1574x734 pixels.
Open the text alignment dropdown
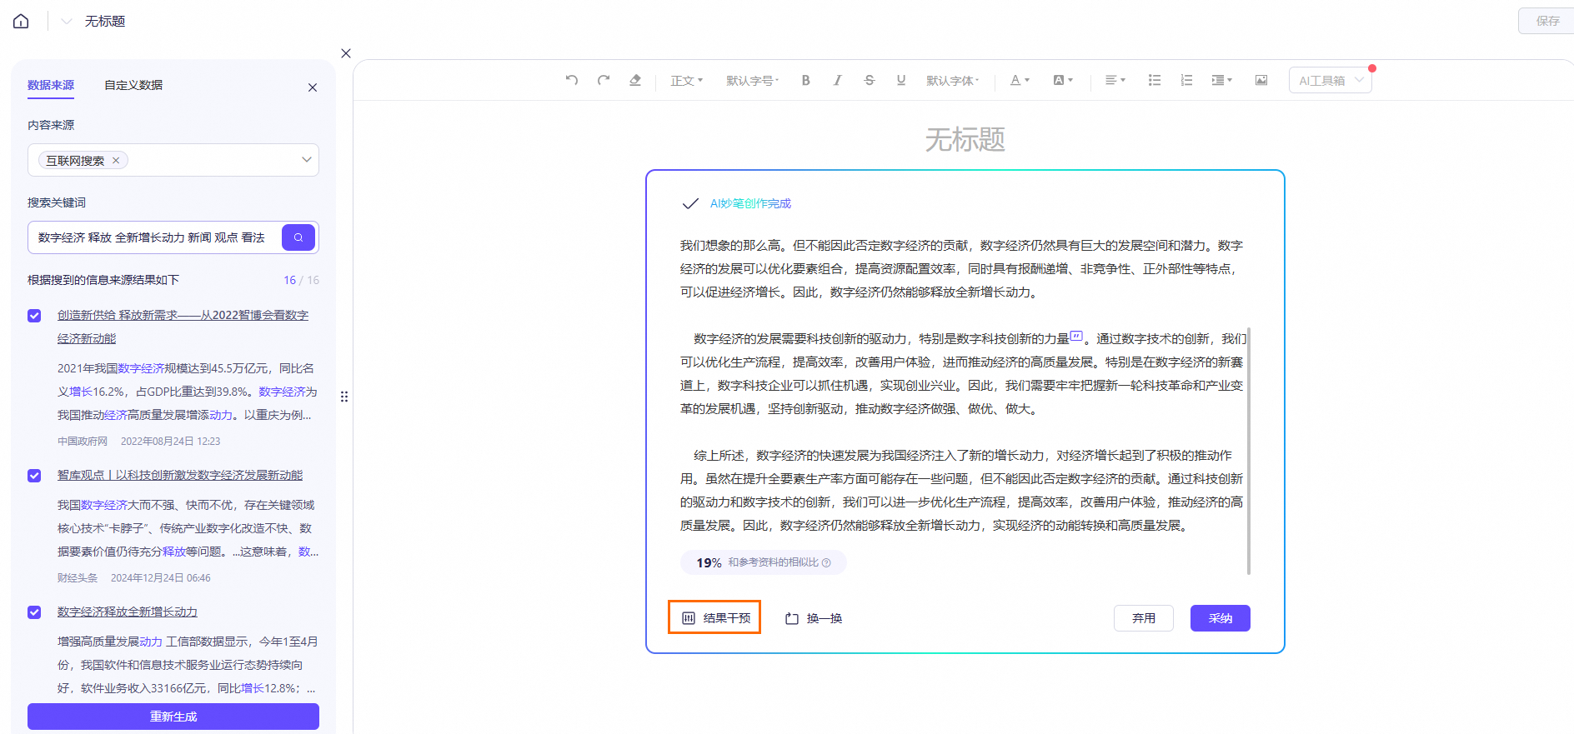[x=1115, y=80]
